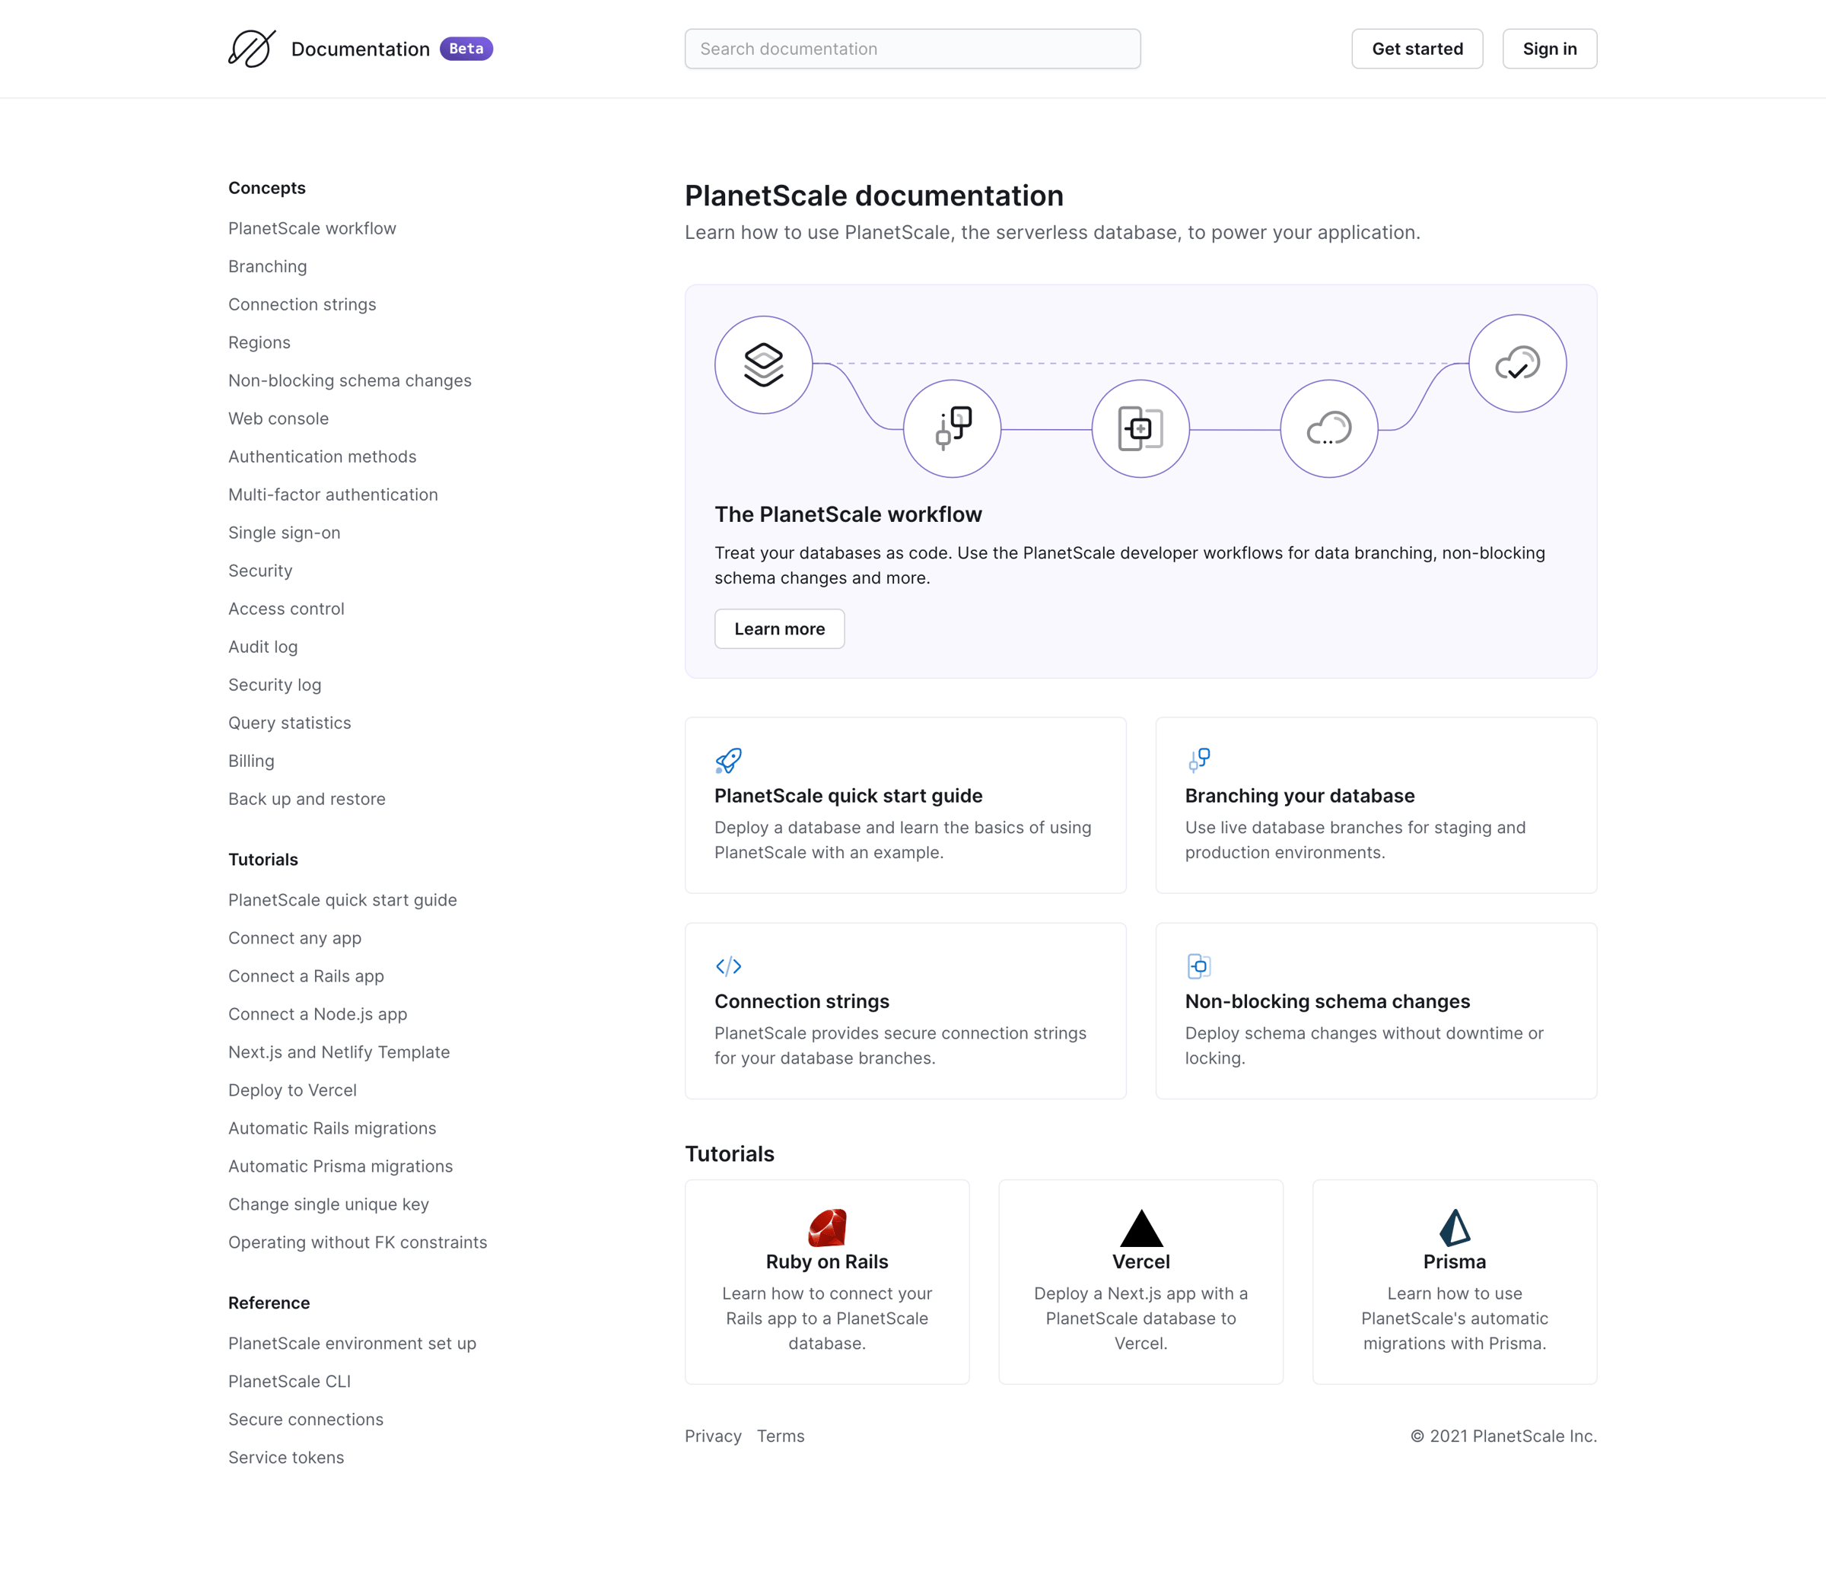This screenshot has height=1581, width=1826.
Task: Open the Connection strings card title
Action: click(x=801, y=1001)
